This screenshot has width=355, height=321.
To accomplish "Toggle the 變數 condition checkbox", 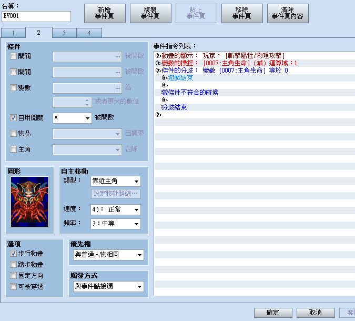I will pyautogui.click(x=13, y=88).
